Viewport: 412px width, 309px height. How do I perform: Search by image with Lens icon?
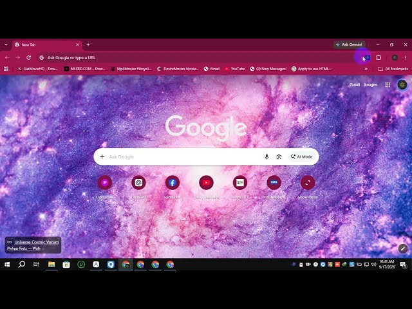279,156
